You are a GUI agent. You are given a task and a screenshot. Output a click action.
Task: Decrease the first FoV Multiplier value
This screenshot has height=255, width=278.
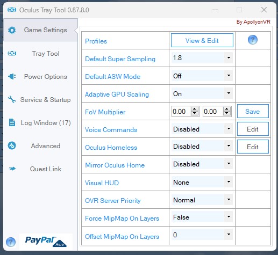point(195,113)
